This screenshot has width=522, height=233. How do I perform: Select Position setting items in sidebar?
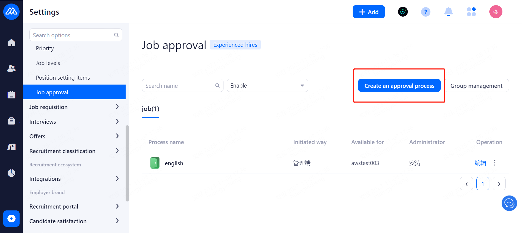(x=63, y=78)
